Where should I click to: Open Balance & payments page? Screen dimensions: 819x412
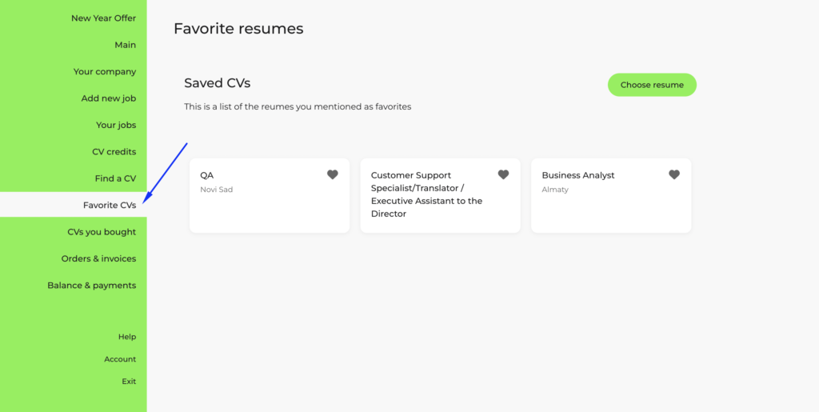tap(91, 286)
